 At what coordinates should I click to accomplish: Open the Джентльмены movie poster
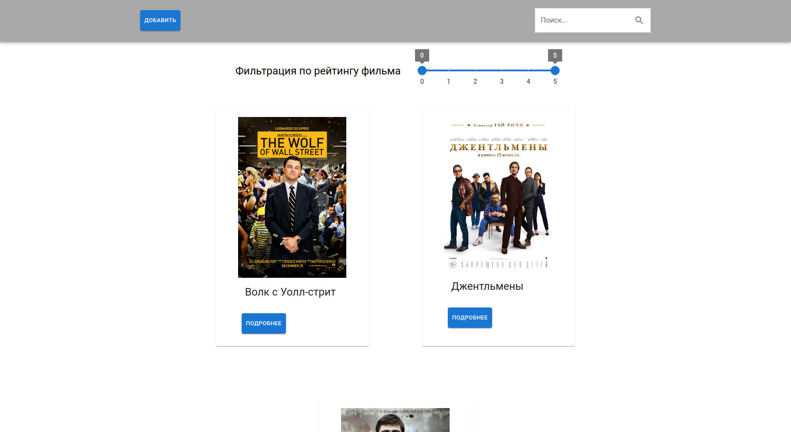(498, 193)
